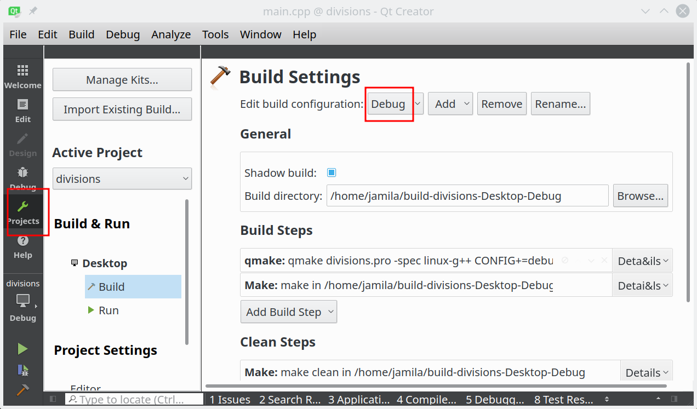Switch to Debug mode with bug icon
This screenshot has width=697, height=409.
point(23,178)
